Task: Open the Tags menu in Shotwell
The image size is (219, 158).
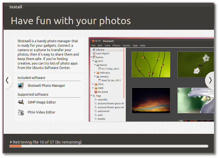Action: click(135, 45)
